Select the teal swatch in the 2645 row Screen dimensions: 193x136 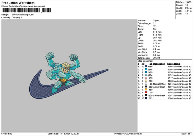click(146, 69)
